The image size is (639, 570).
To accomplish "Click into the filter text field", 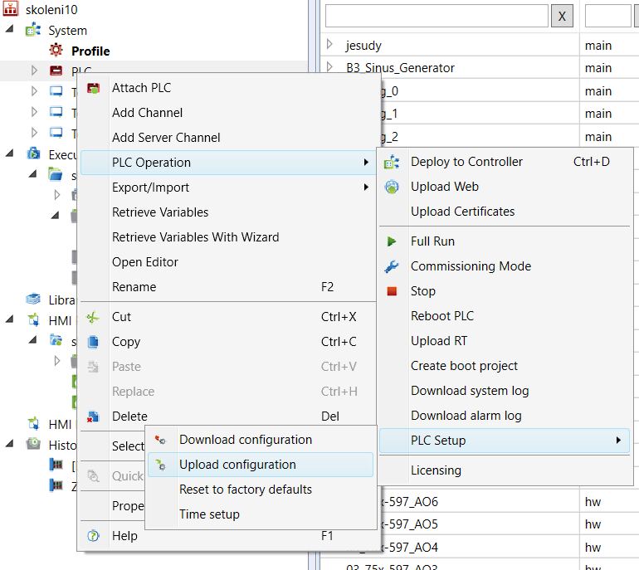I will 436,16.
